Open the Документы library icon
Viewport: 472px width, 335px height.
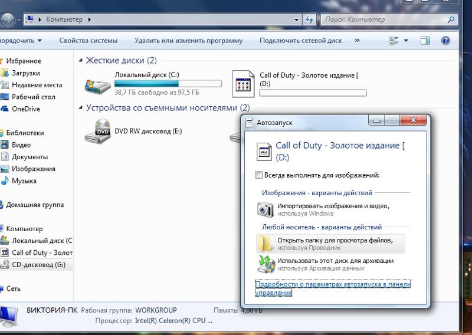click(x=5, y=157)
